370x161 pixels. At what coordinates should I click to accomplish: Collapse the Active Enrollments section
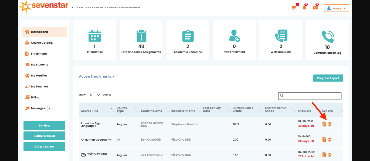click(97, 76)
